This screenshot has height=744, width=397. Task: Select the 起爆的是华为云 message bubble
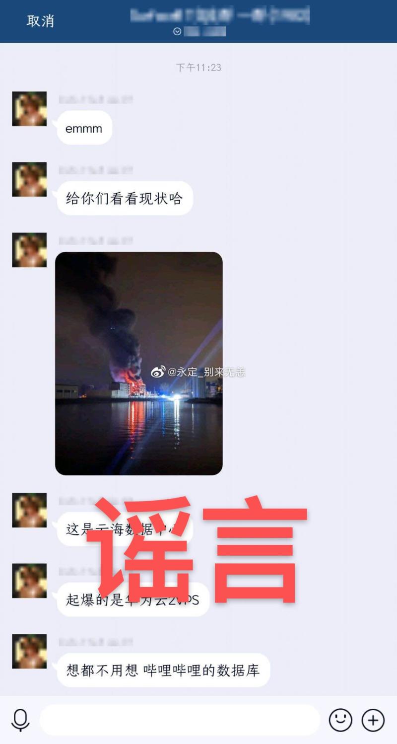tap(133, 599)
